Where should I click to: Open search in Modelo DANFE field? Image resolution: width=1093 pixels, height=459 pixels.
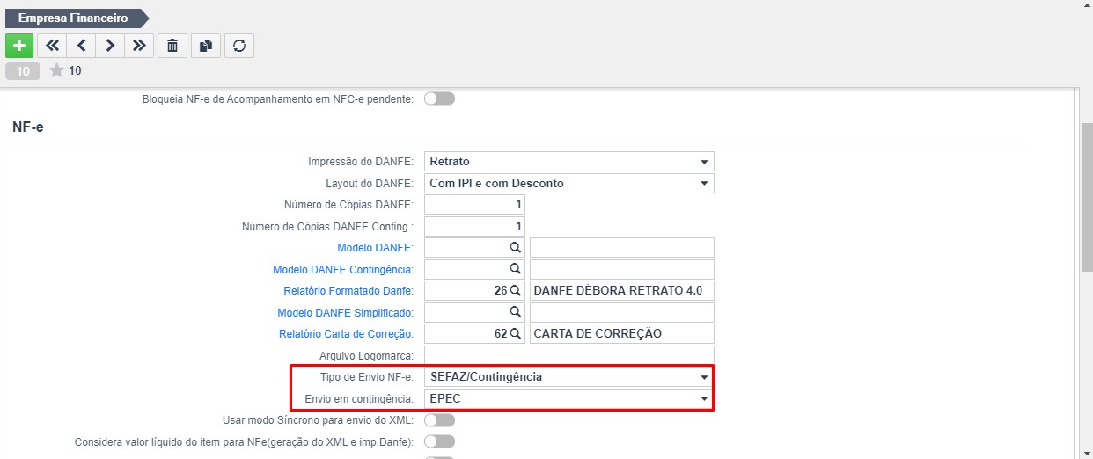[516, 248]
